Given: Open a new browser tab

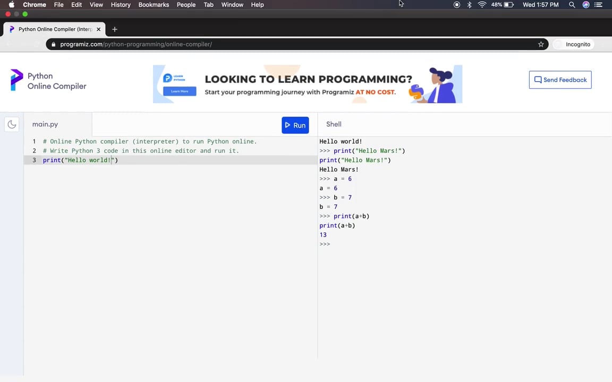Looking at the screenshot, I should tap(115, 29).
